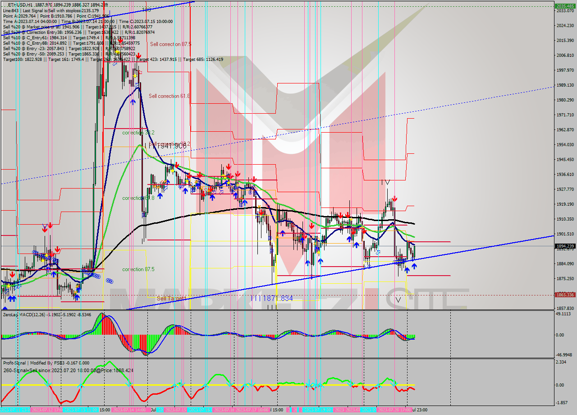Screen dimensions: 577x415
Task: Click the 2024.230 price axis label
Action: [x=565, y=26]
